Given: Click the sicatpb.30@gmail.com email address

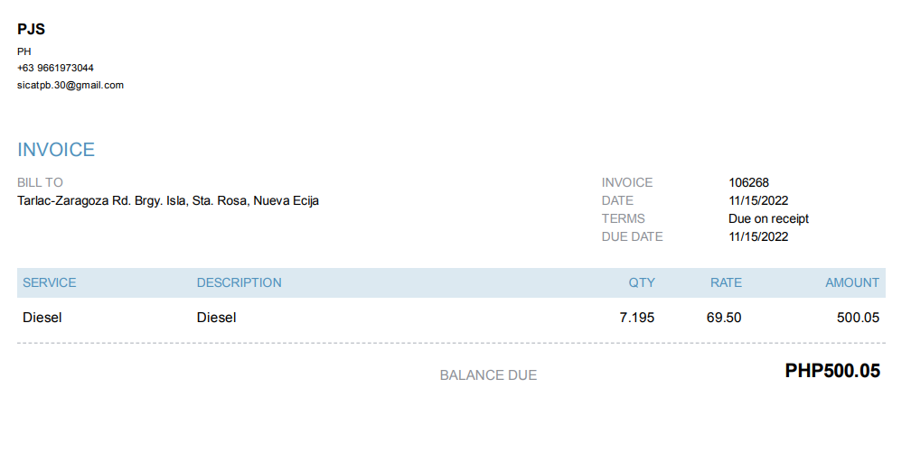Looking at the screenshot, I should (x=70, y=85).
